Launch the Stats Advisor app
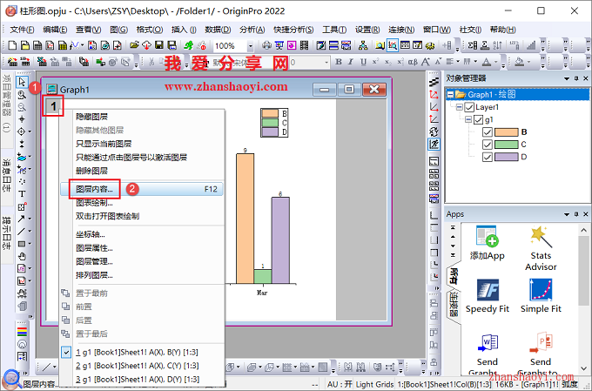Screen dimensions: 592x391 coord(541,248)
